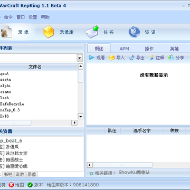This screenshot has height=190, width=190.
Task: Select the neKey_6.3 entry in file list
Action: click(x=10, y=110)
